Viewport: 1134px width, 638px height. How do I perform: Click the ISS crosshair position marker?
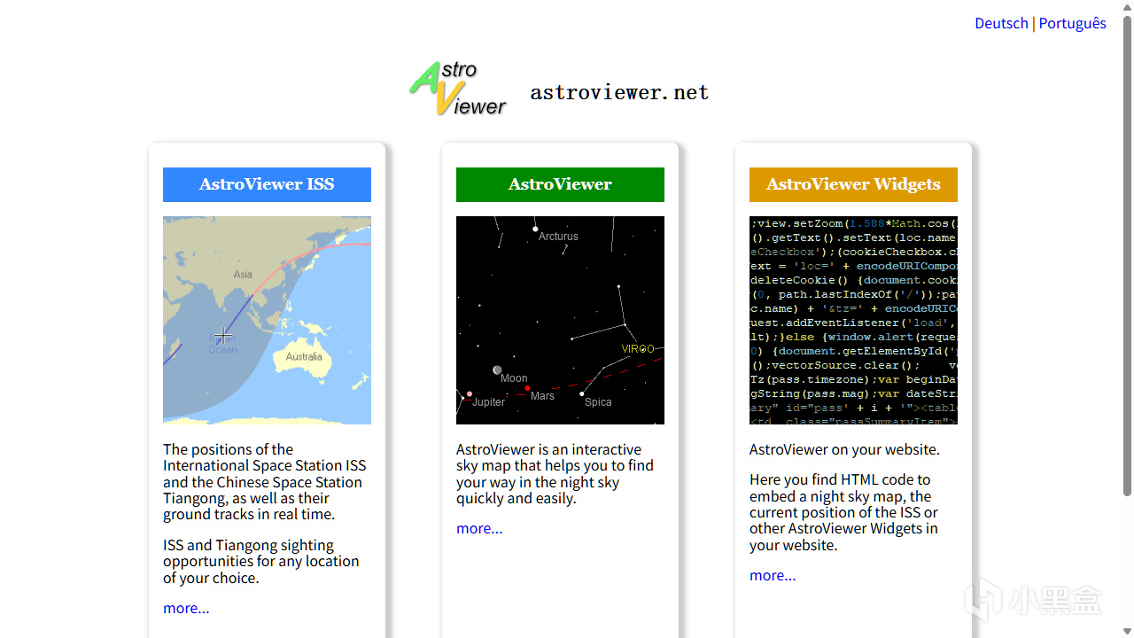222,335
